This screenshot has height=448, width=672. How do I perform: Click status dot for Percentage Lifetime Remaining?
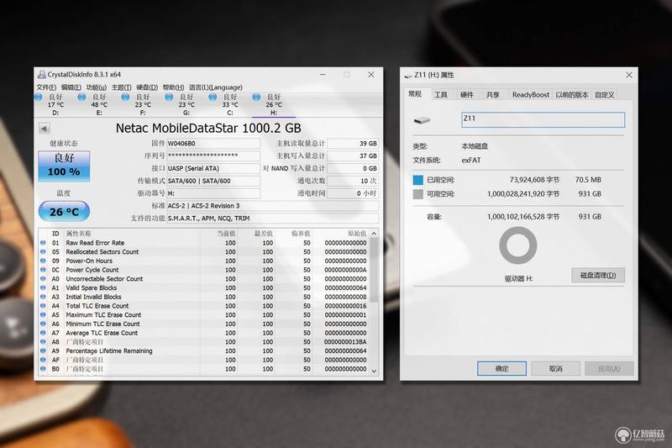(x=43, y=350)
